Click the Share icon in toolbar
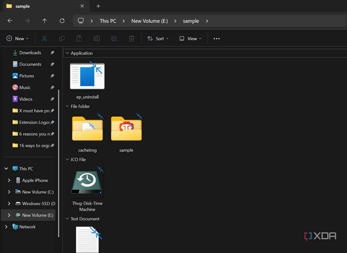This screenshot has width=347, height=253. 114,39
